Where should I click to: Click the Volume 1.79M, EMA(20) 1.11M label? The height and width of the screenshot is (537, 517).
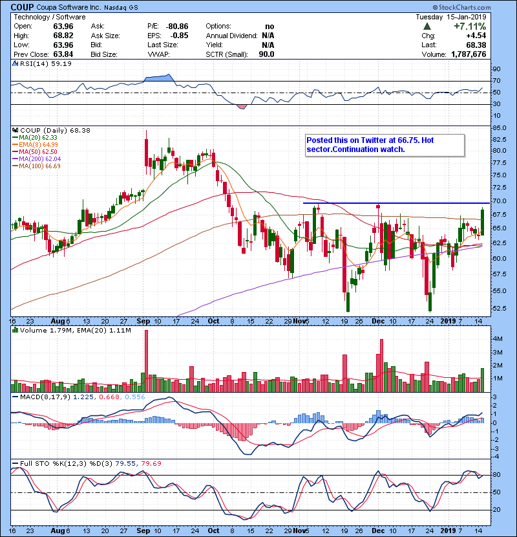tap(75, 330)
